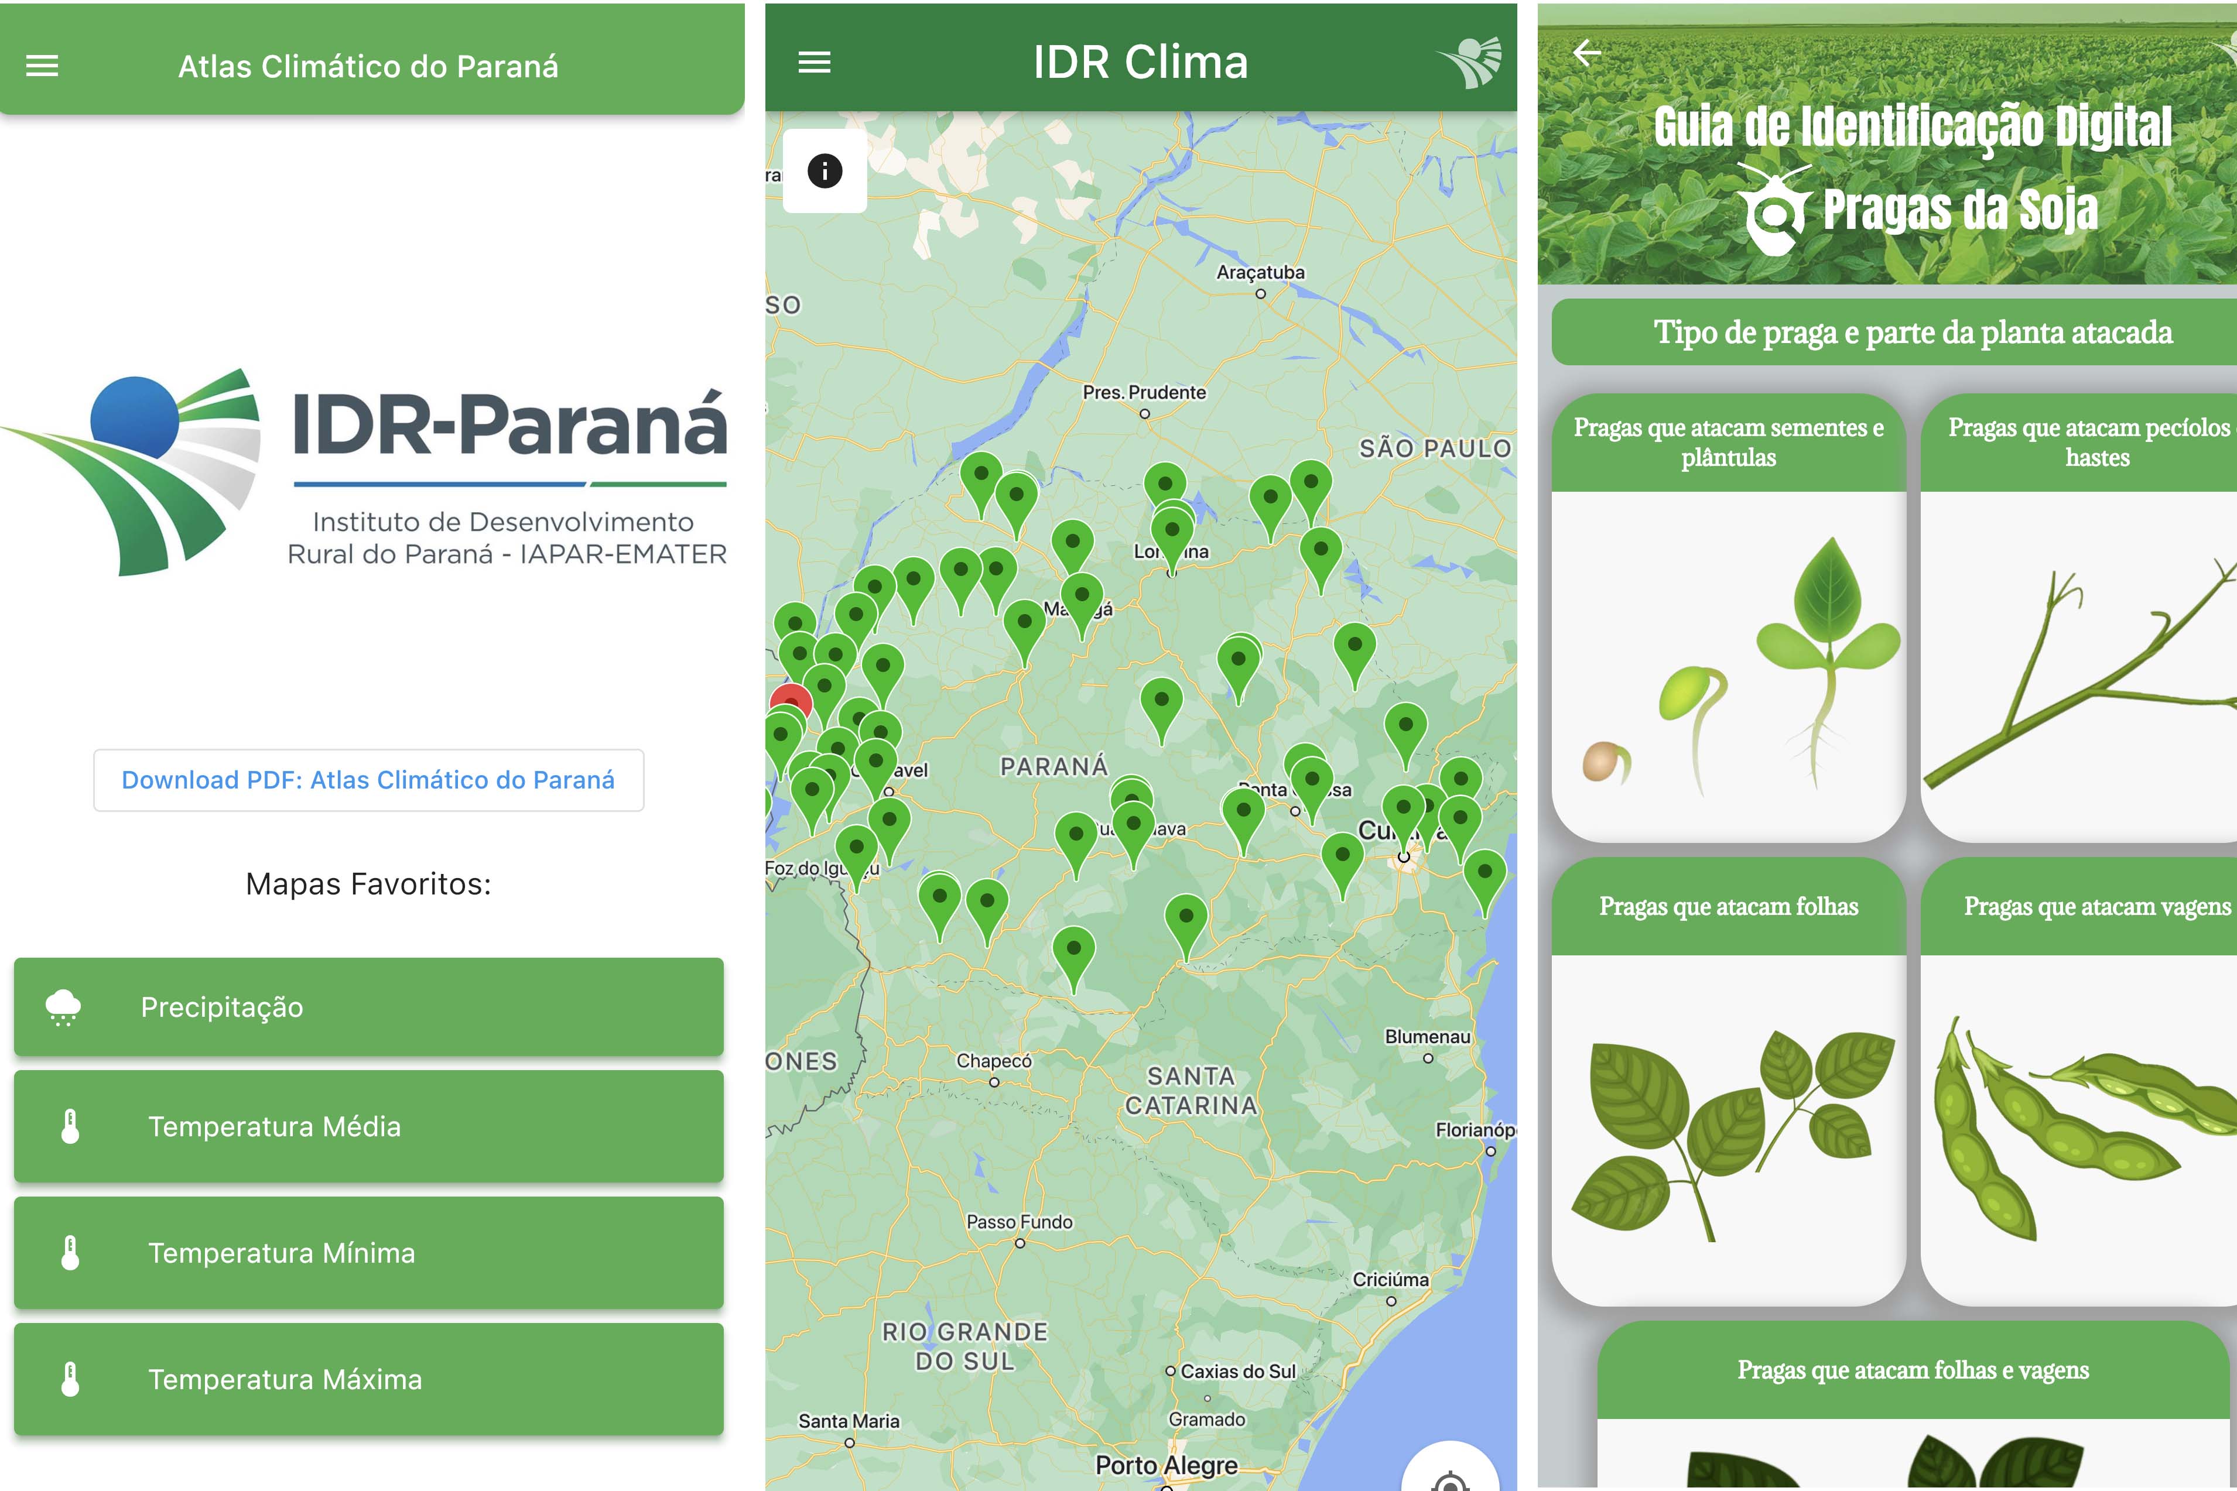This screenshot has width=2237, height=1491.
Task: Click the RIO GRANDE DO SUL state label
Action: point(966,1346)
